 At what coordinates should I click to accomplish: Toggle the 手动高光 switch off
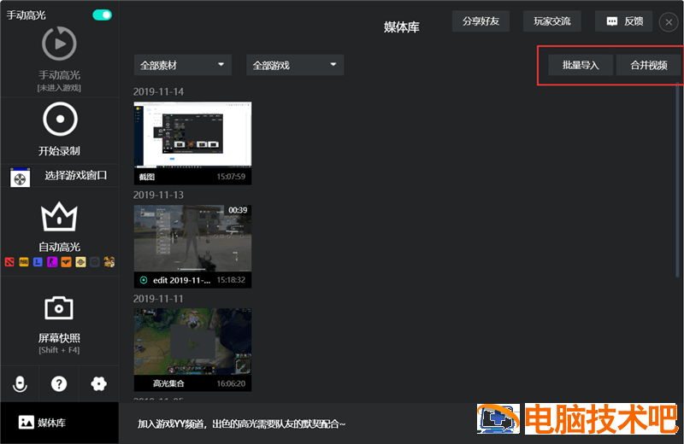click(x=102, y=15)
